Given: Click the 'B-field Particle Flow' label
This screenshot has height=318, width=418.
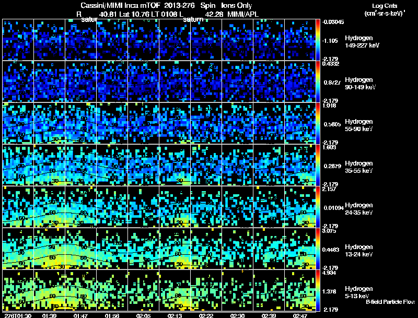Looking at the screenshot, I should 390,302.
